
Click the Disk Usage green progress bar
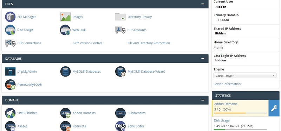[240, 130]
